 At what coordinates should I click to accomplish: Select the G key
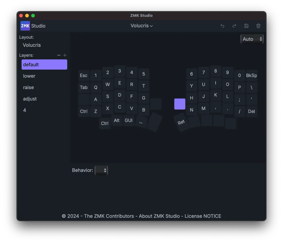coord(144,98)
